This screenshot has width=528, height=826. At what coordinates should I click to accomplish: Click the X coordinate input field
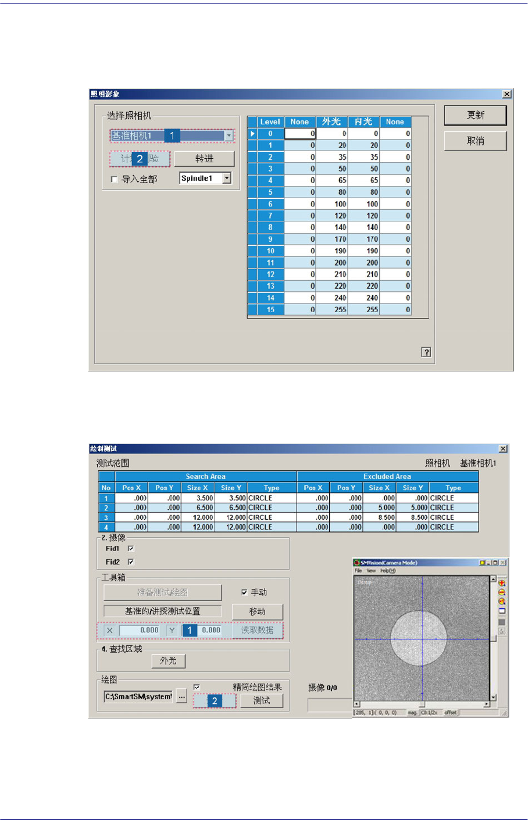140,630
